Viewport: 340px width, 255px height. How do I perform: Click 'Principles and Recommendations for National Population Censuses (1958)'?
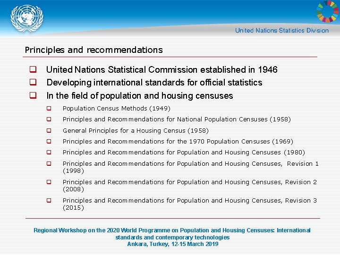177,119
